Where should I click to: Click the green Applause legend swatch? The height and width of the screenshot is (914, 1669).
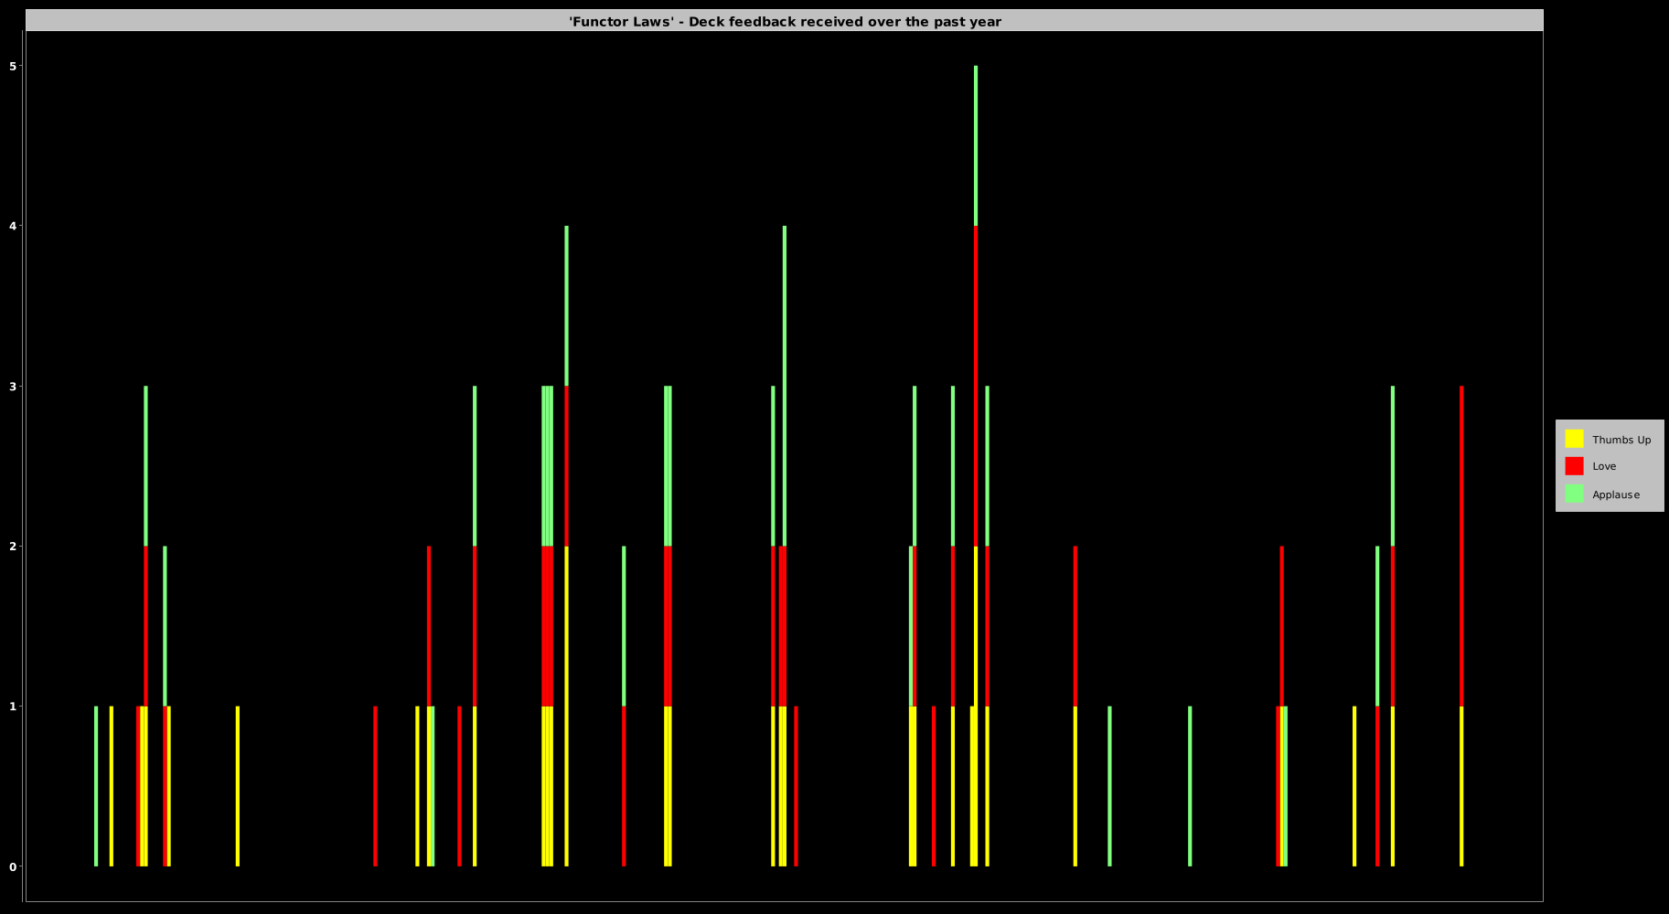pos(1574,494)
